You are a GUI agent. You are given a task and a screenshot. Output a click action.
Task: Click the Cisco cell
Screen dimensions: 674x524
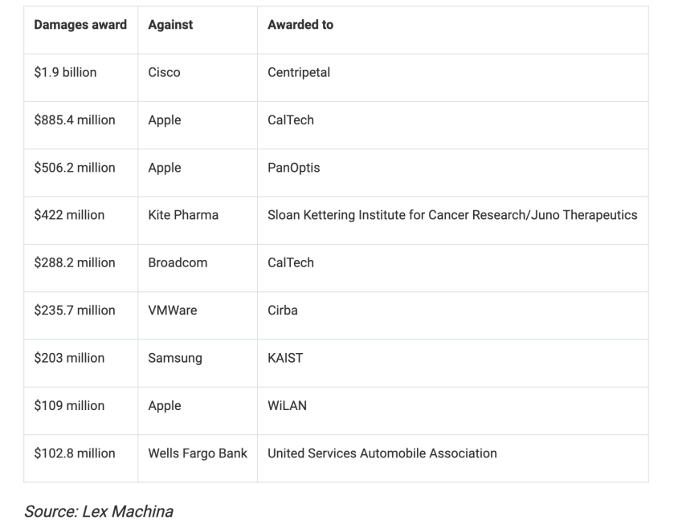(164, 72)
